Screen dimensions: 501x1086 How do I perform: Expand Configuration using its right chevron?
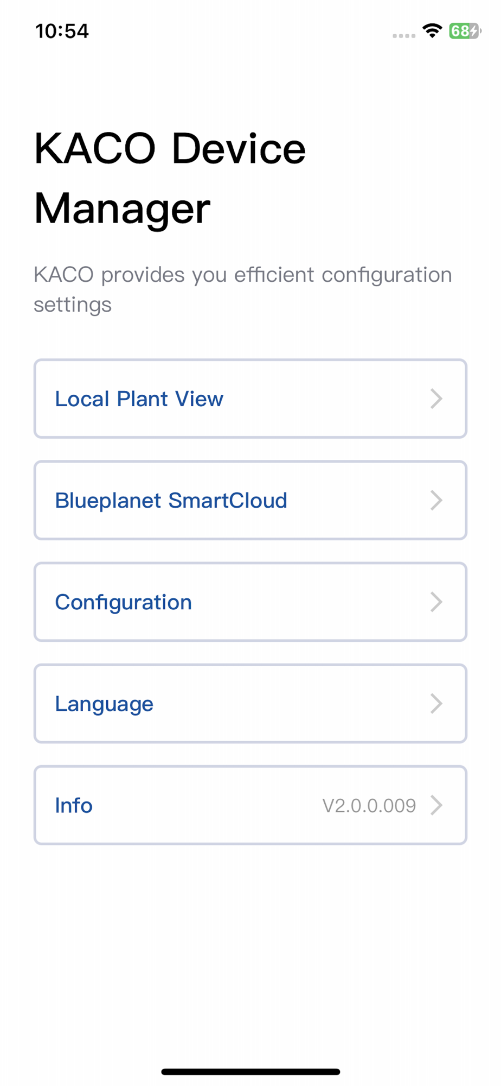pyautogui.click(x=436, y=602)
